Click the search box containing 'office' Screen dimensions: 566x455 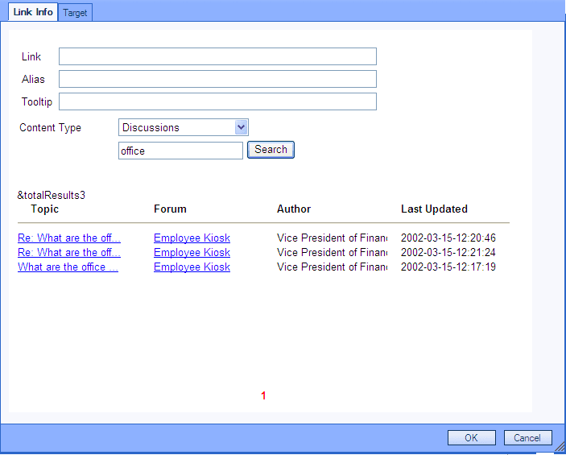click(180, 151)
